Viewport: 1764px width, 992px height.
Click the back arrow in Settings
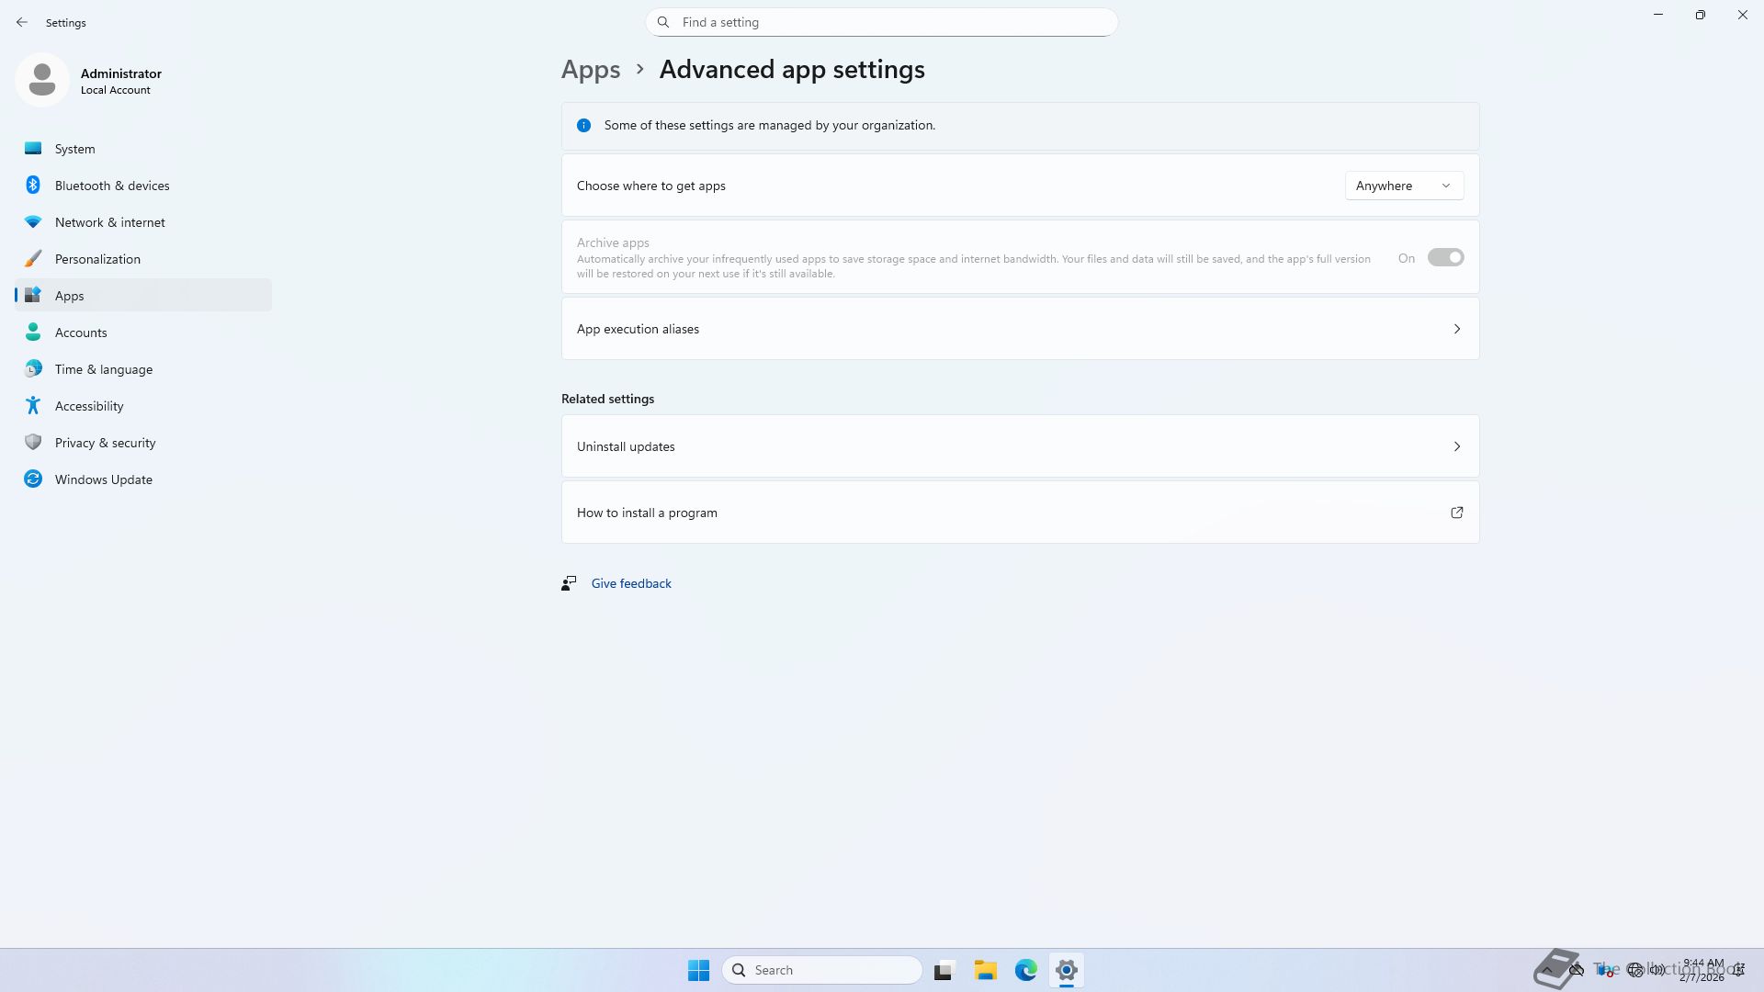tap(22, 22)
